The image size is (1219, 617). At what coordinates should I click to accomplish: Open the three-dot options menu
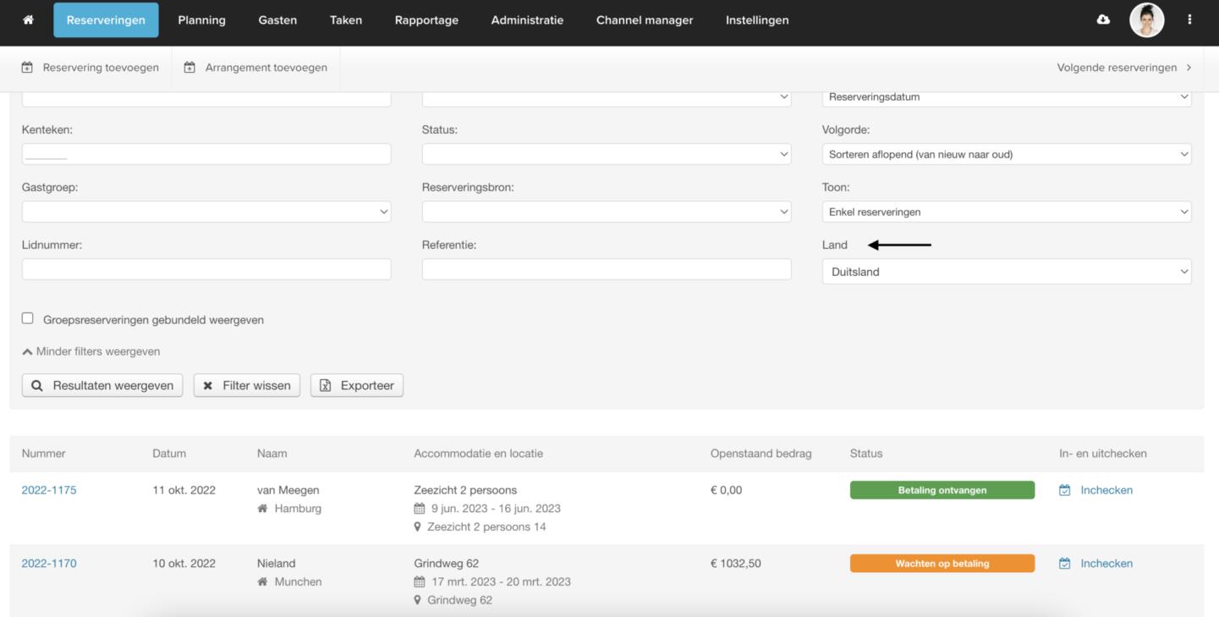1189,20
